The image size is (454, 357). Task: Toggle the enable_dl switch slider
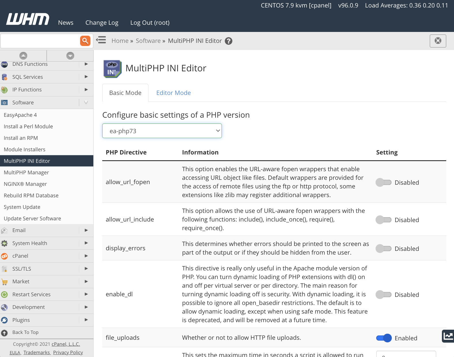click(383, 295)
